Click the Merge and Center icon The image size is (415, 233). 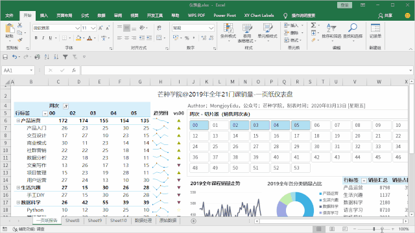tap(159, 38)
